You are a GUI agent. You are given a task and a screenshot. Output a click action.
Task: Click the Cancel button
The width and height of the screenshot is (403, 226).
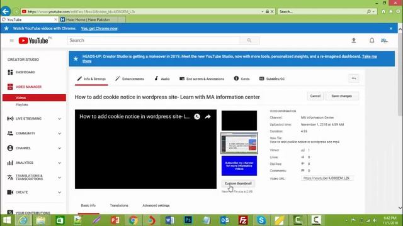(315, 96)
